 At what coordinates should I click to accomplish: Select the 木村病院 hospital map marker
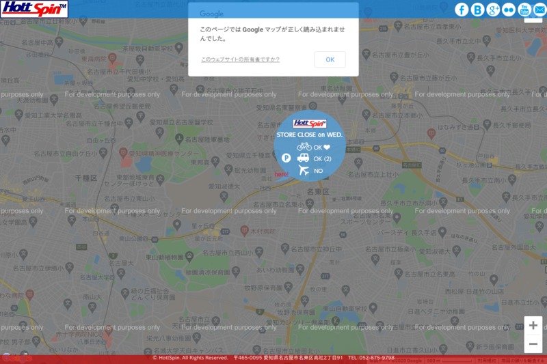coord(245,230)
